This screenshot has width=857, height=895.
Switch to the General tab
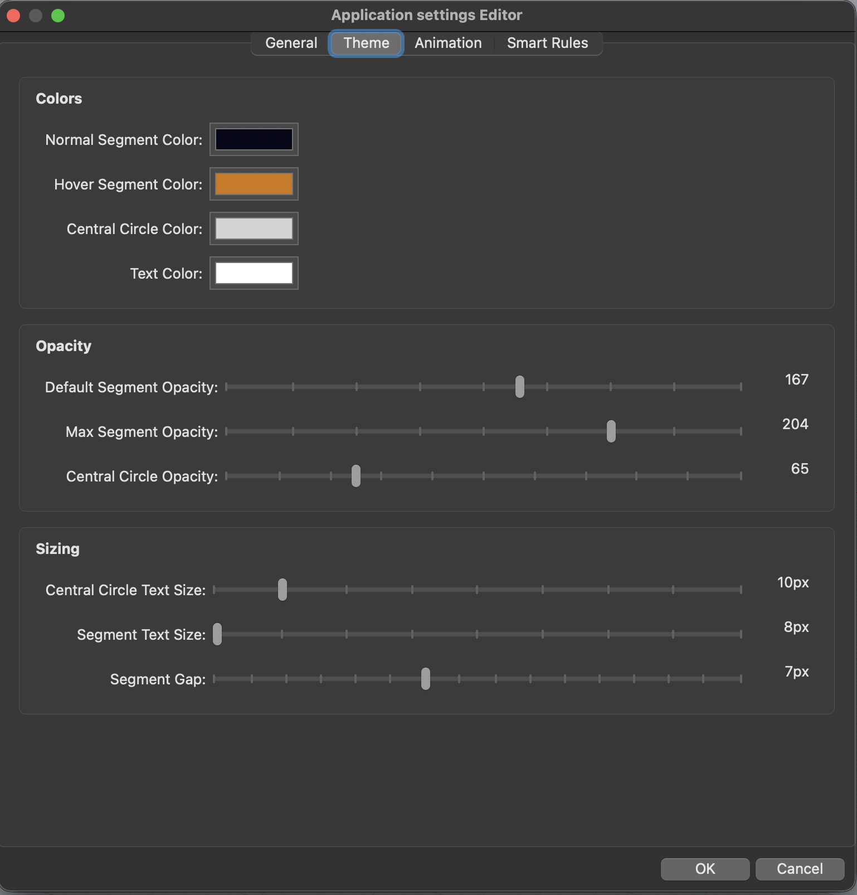[291, 43]
